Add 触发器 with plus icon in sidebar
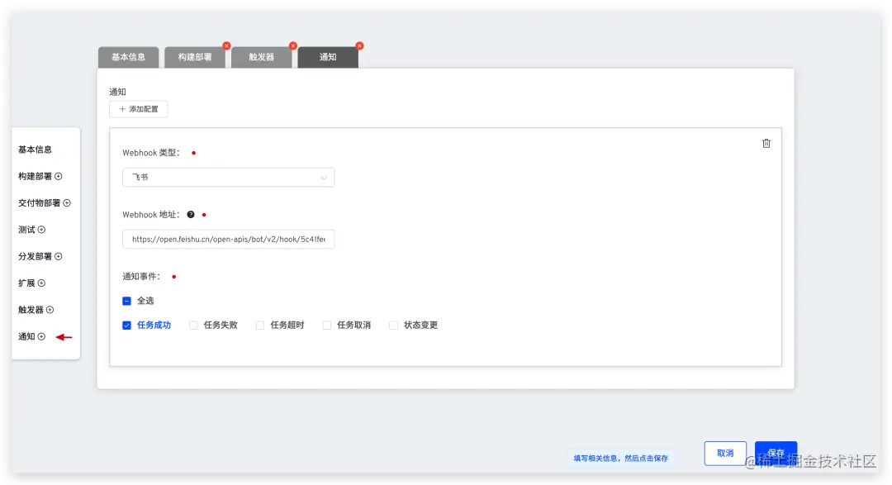Image resolution: width=892 pixels, height=485 pixels. (50, 310)
